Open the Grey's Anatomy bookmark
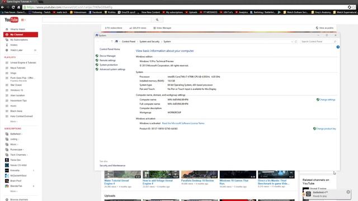The image size is (358, 201). coord(321,12)
